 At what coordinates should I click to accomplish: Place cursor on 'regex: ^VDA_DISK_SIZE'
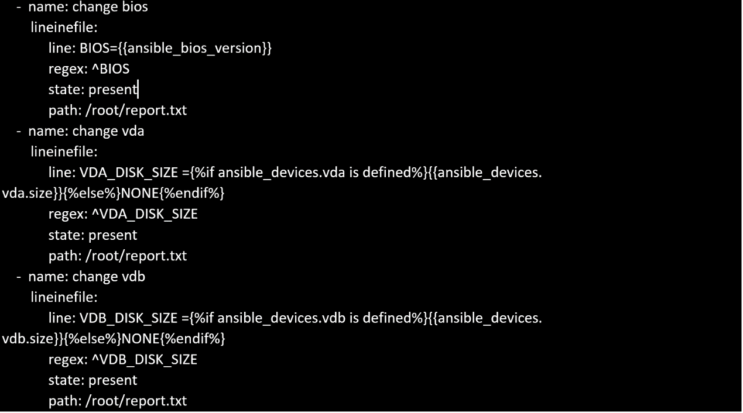pyautogui.click(x=123, y=214)
